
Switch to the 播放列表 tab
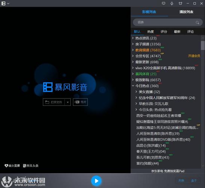pos(186,12)
